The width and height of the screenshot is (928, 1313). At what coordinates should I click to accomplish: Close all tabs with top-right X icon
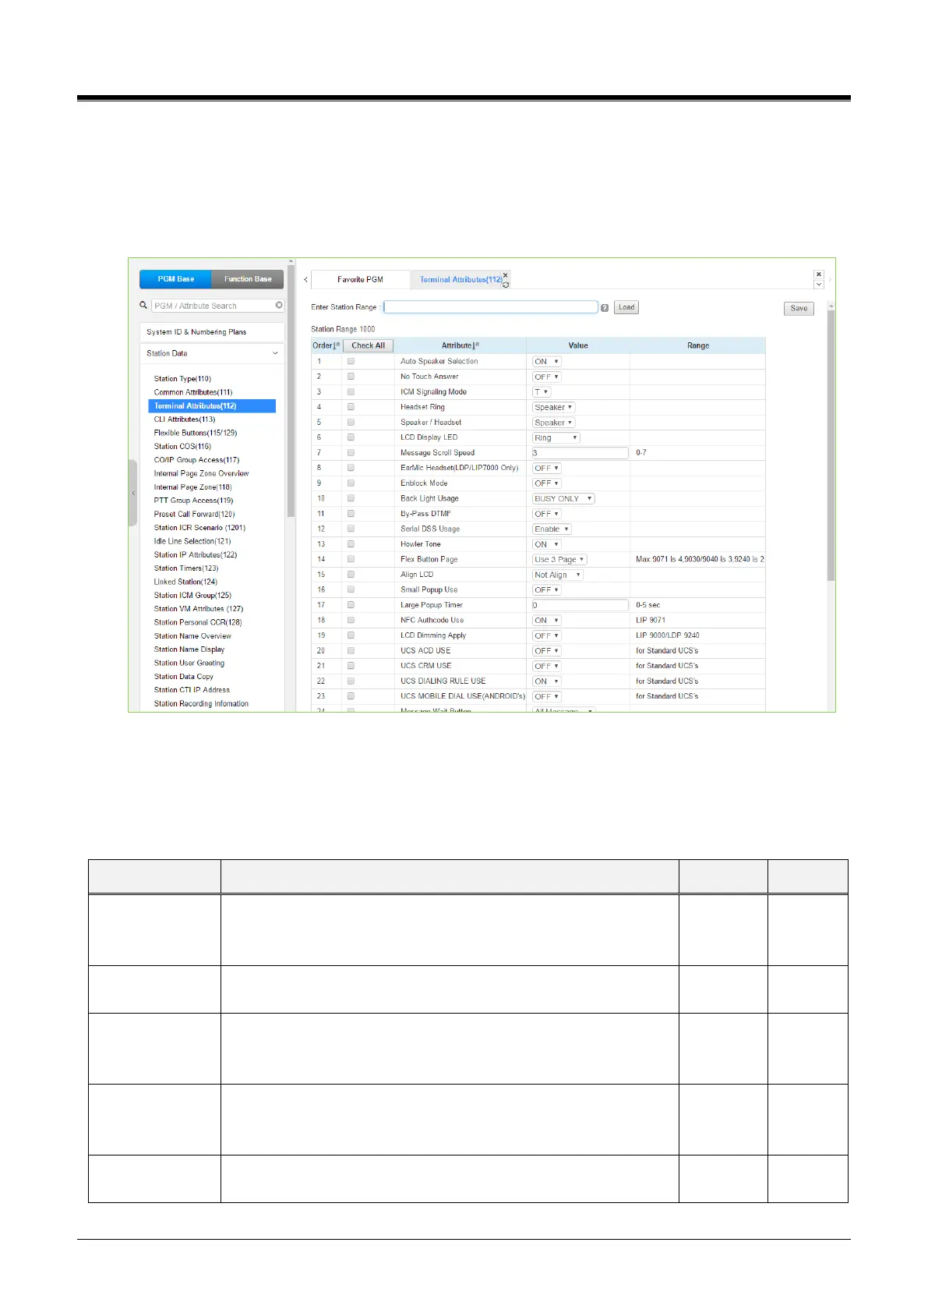(x=819, y=274)
